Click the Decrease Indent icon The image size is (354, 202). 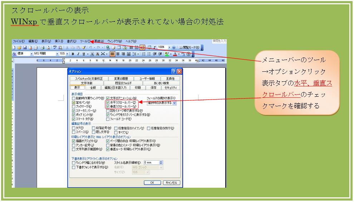point(154,54)
